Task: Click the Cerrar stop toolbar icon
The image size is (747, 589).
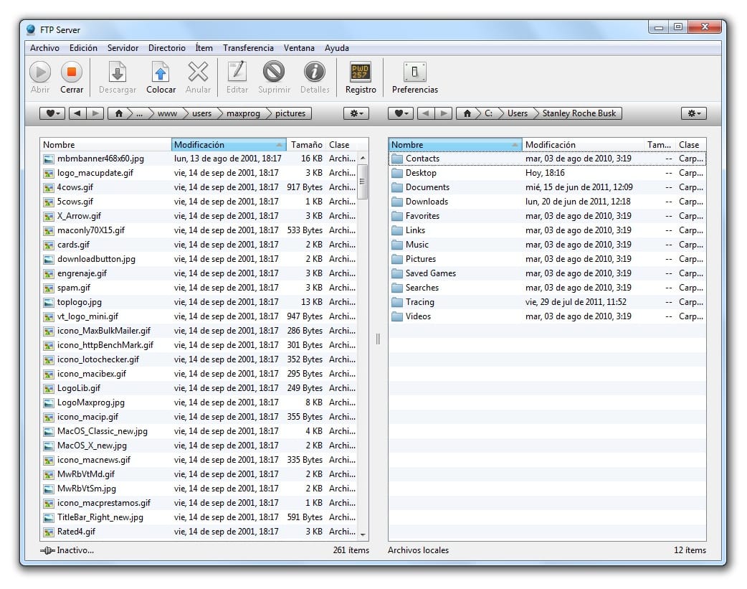Action: 72,72
